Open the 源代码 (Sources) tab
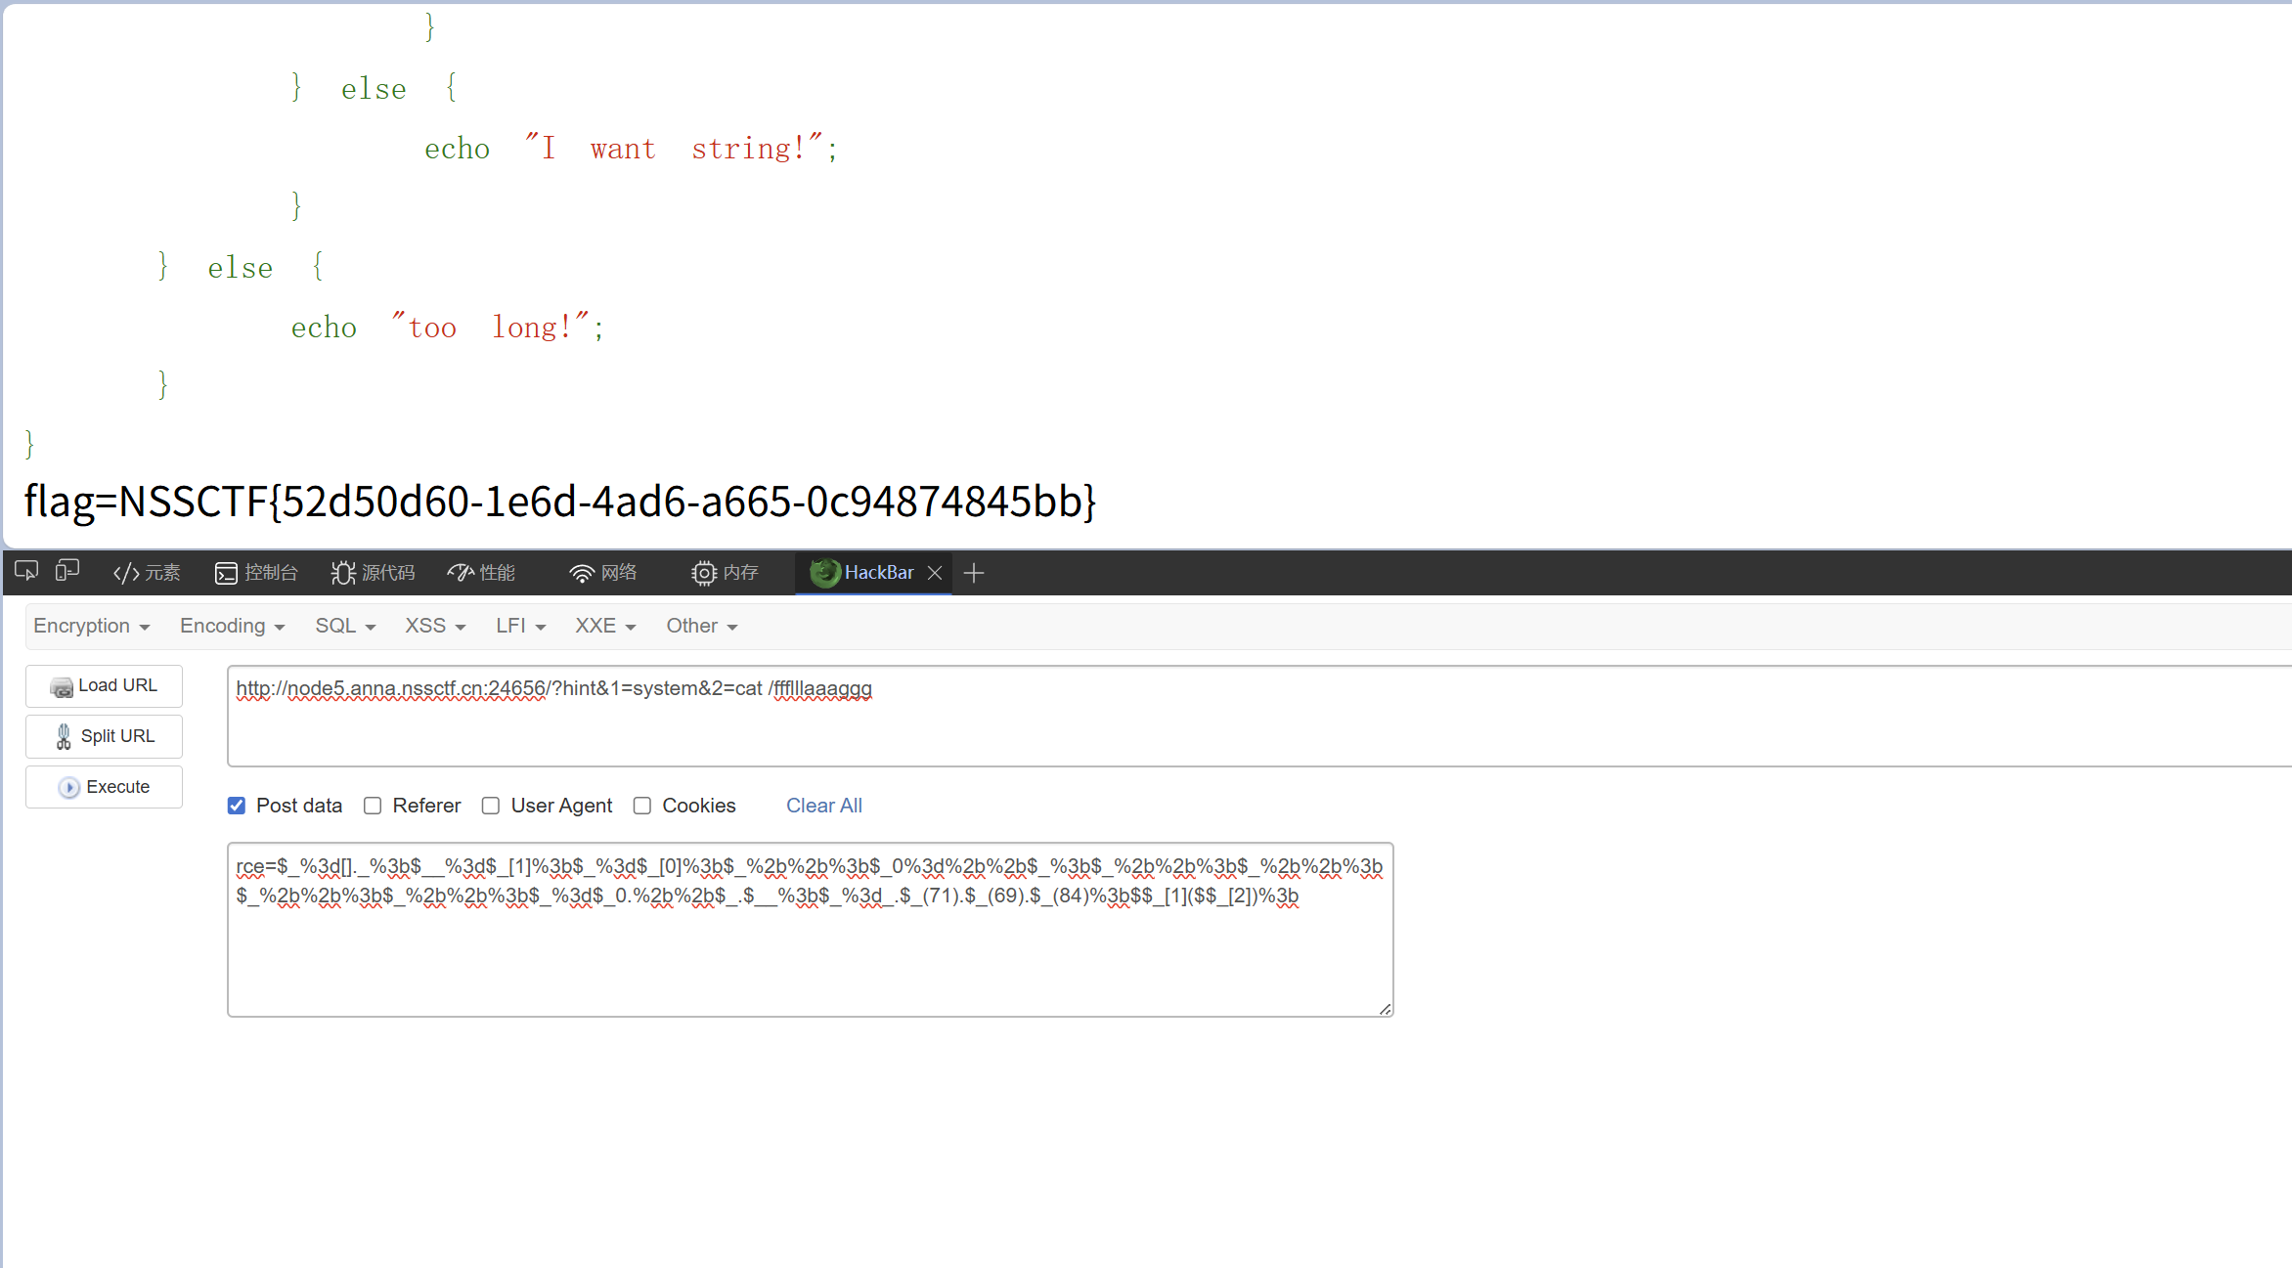Screen dimensions: 2292x1268 pyautogui.click(x=373, y=573)
